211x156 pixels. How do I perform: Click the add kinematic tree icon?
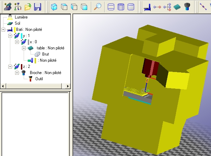pyautogui.click(x=18, y=7)
